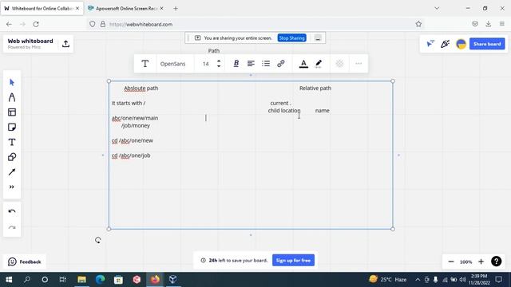Open the reactions celebration icon
511x287 pixels.
coord(446,44)
